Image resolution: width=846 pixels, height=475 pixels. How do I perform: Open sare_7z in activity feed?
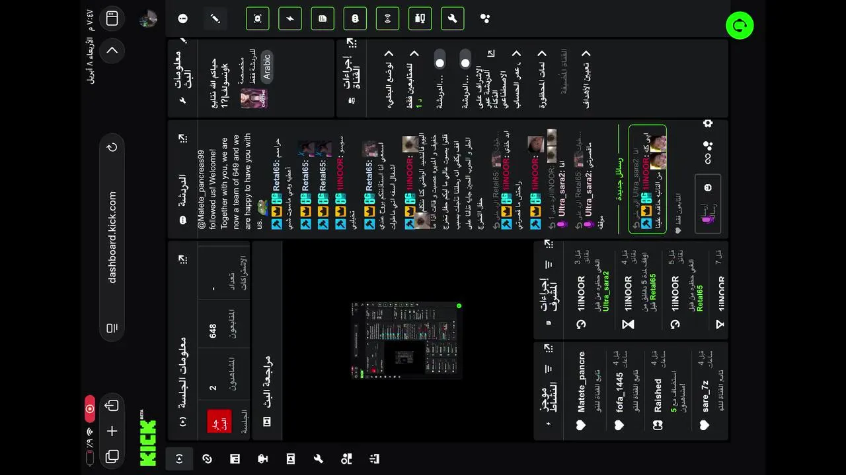(705, 396)
